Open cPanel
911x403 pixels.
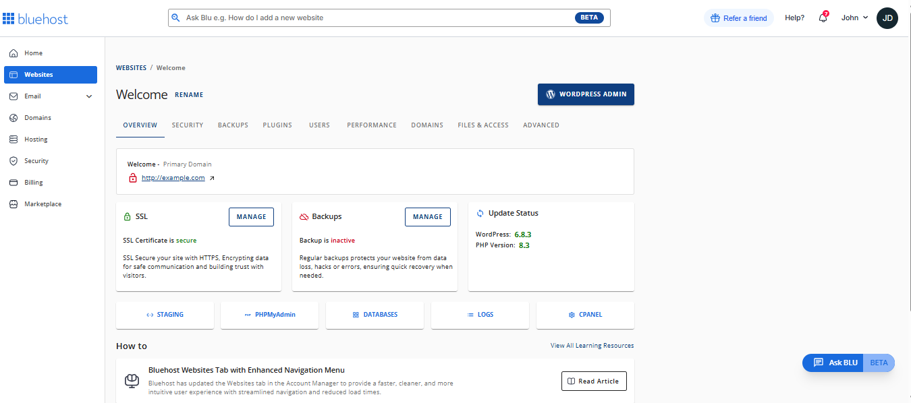tap(584, 314)
